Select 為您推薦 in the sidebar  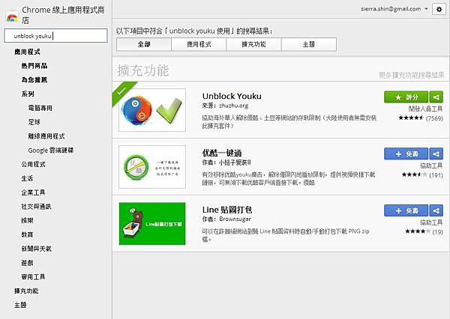coord(34,80)
